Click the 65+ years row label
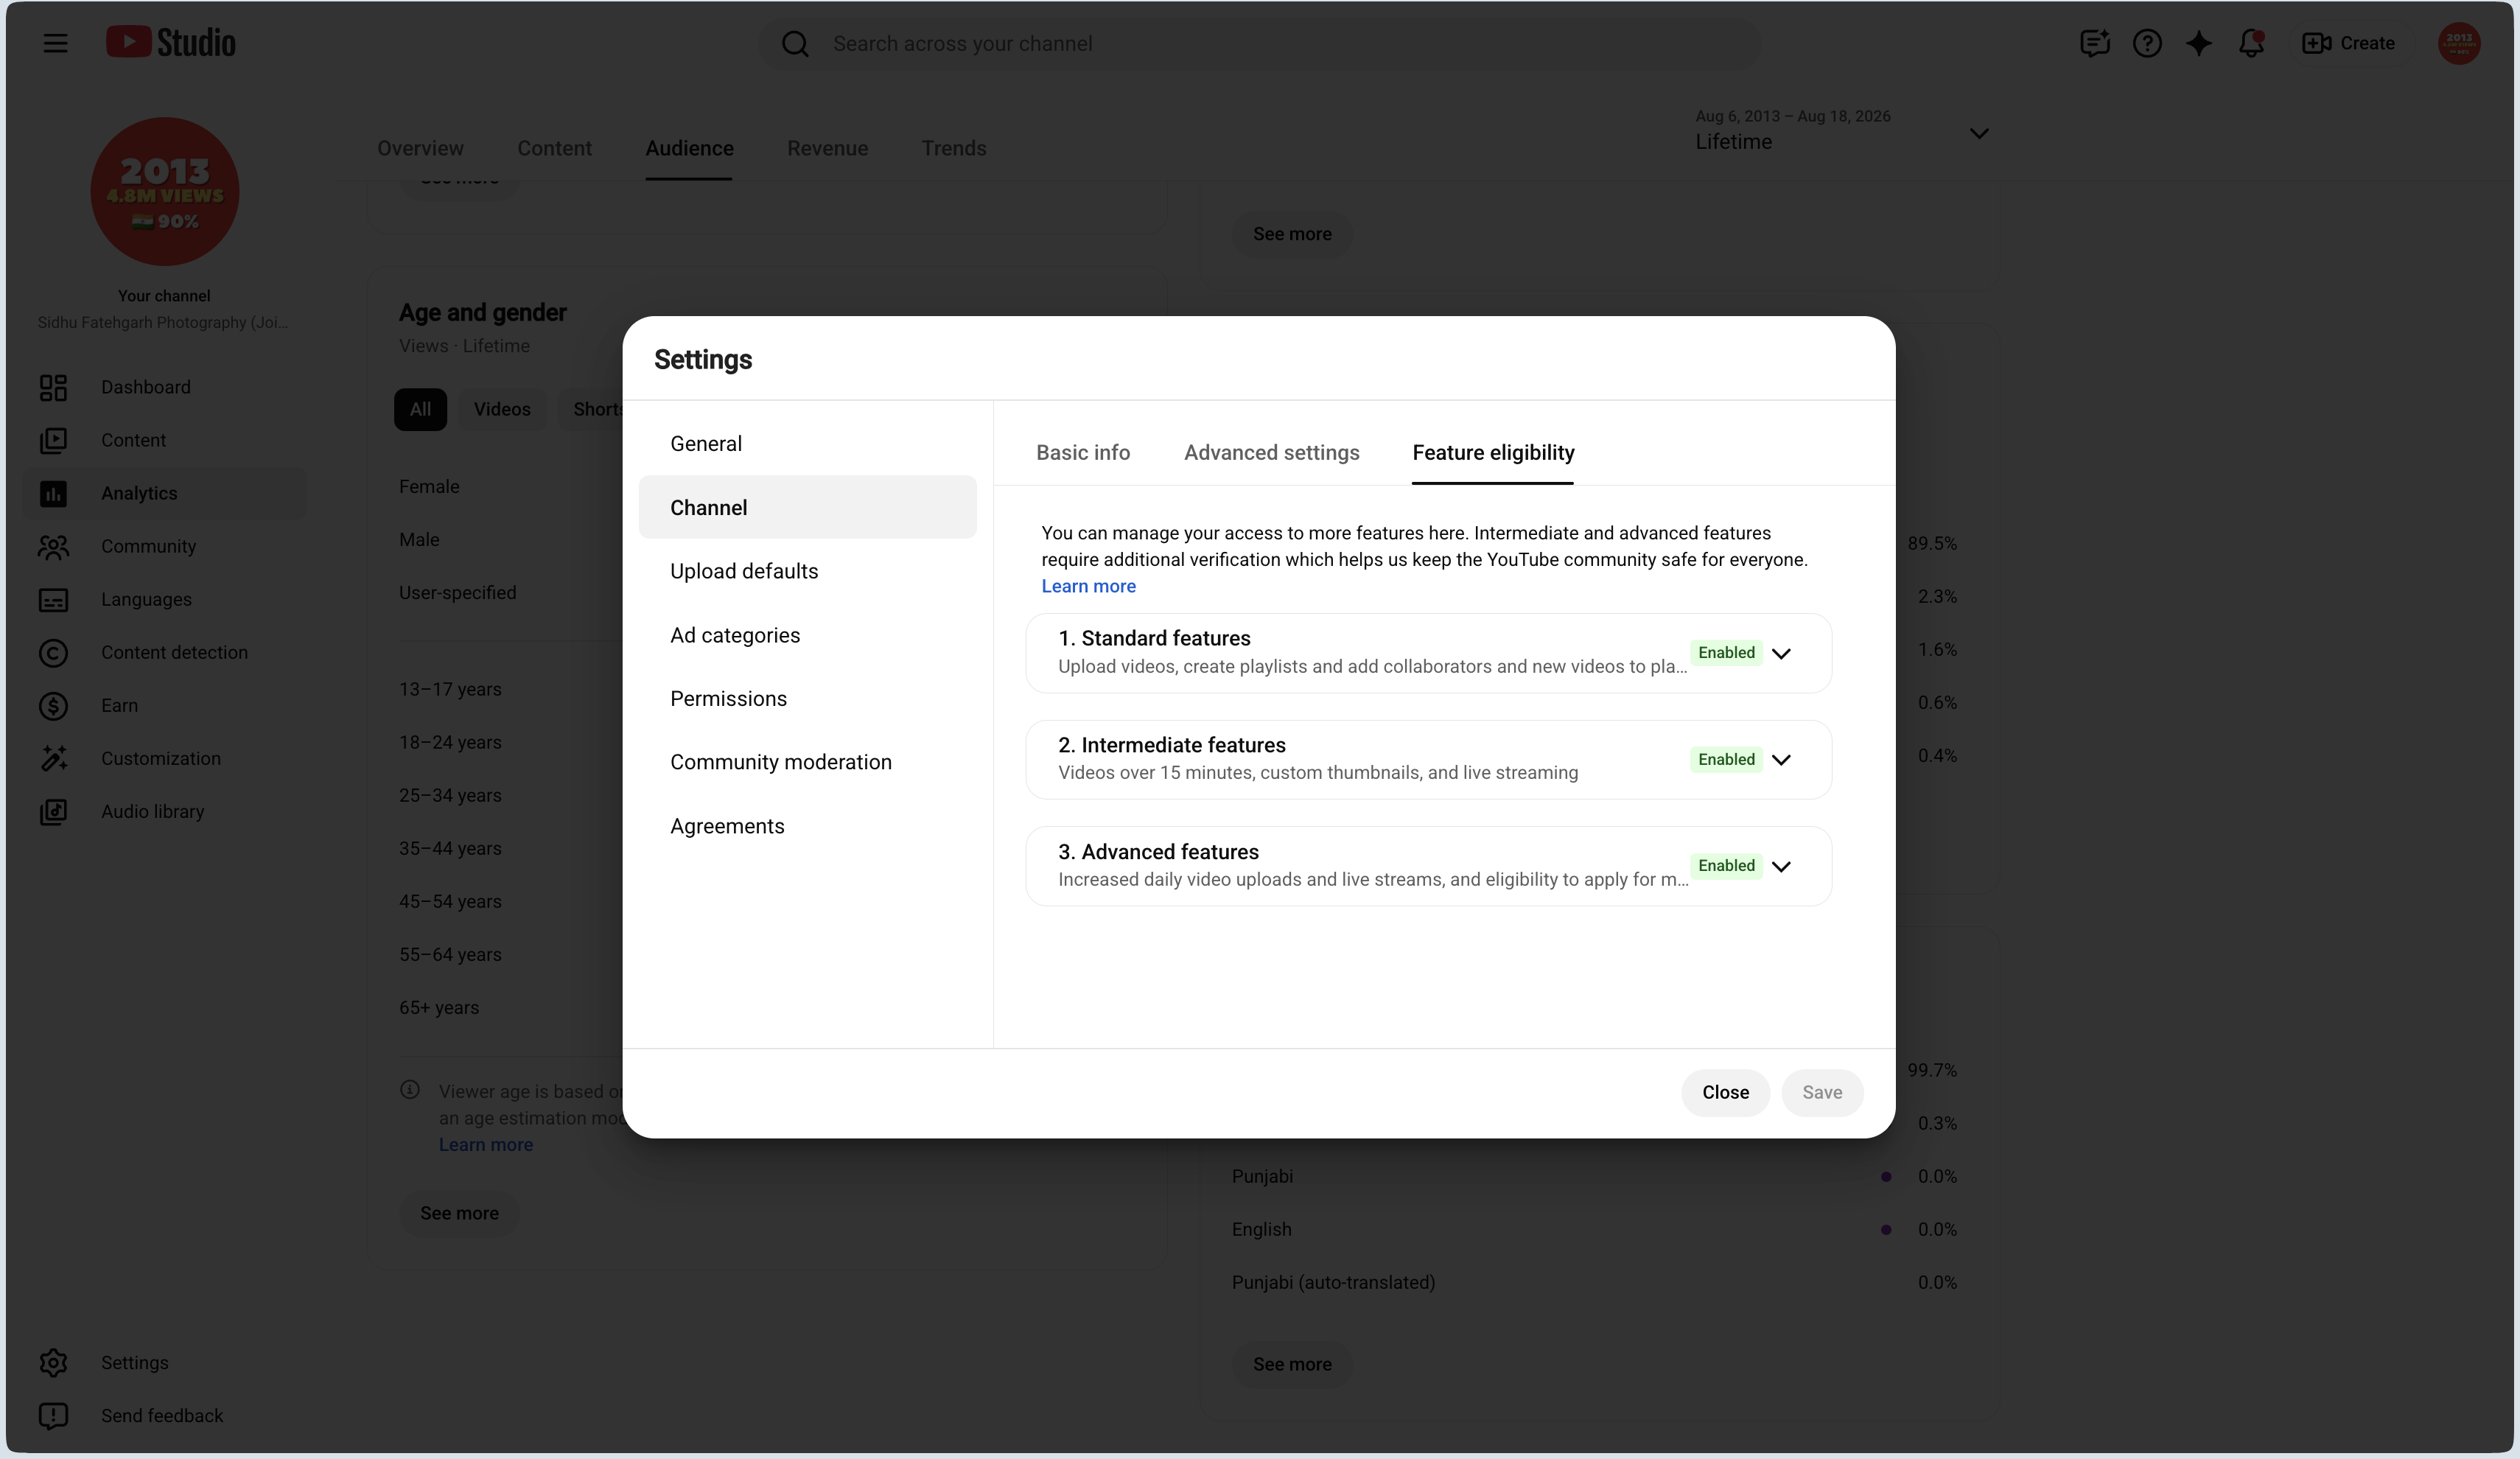Image resolution: width=2520 pixels, height=1459 pixels. pos(439,1007)
